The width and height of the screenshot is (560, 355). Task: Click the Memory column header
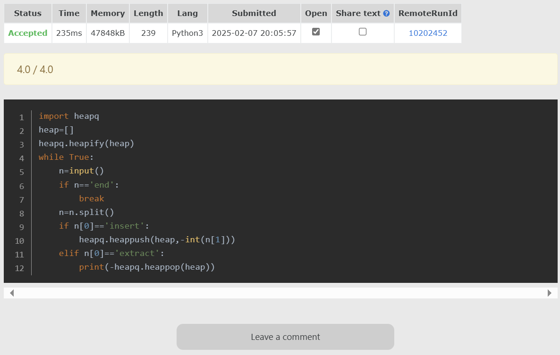click(x=108, y=13)
